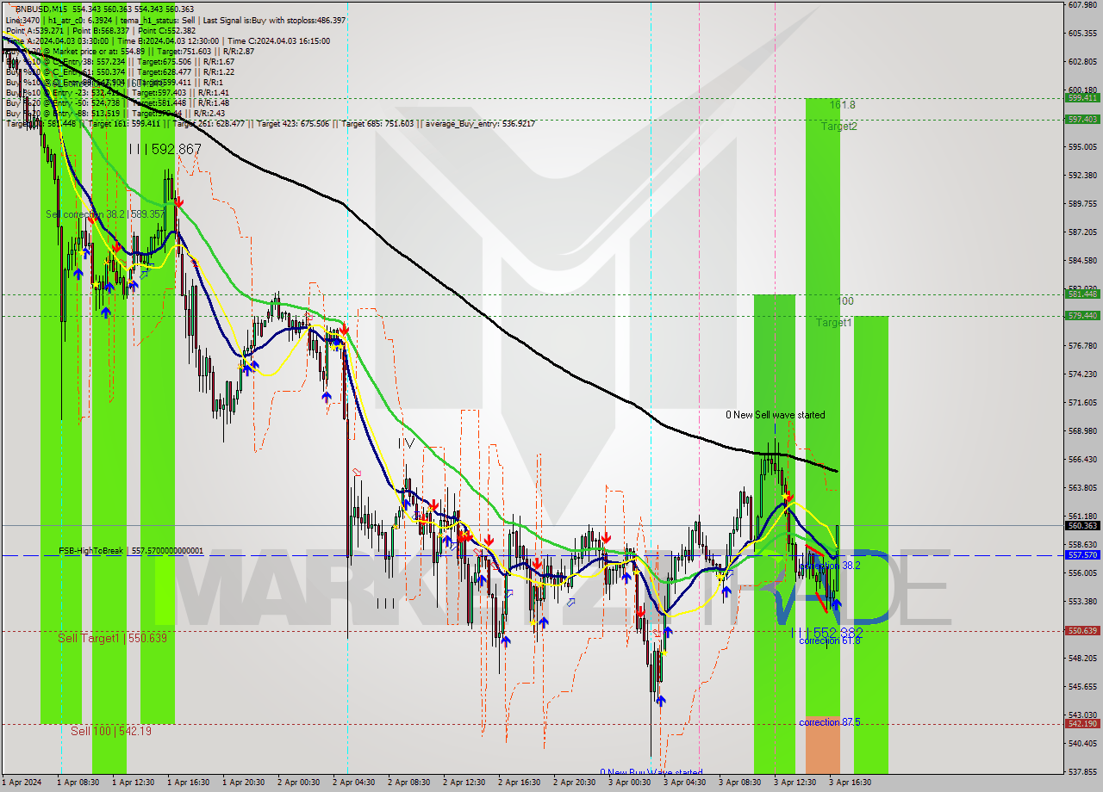This screenshot has height=792, width=1103.
Task: Select the '161.8' Fibonacci level label
Action: pyautogui.click(x=843, y=105)
